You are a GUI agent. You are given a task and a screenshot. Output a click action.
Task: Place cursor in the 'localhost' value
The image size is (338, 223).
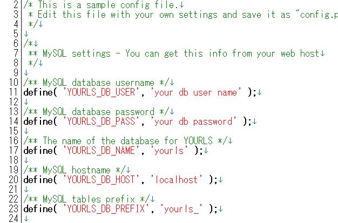pos(177,180)
